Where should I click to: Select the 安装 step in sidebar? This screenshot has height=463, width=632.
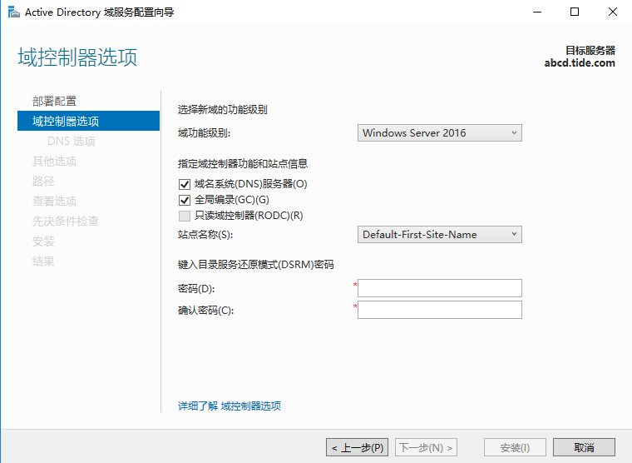click(x=43, y=241)
